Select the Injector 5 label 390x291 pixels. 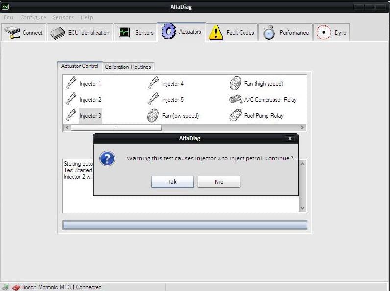pyautogui.click(x=173, y=100)
